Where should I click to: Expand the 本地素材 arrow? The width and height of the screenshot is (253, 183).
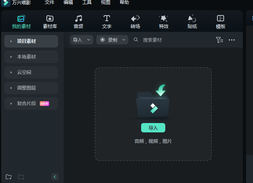tap(11, 57)
